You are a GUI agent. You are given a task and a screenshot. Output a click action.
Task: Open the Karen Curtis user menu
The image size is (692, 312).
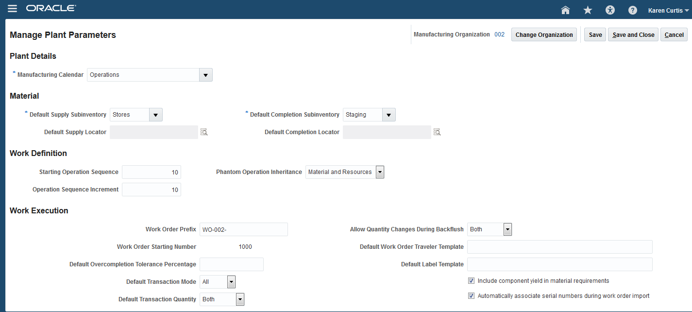tap(669, 10)
